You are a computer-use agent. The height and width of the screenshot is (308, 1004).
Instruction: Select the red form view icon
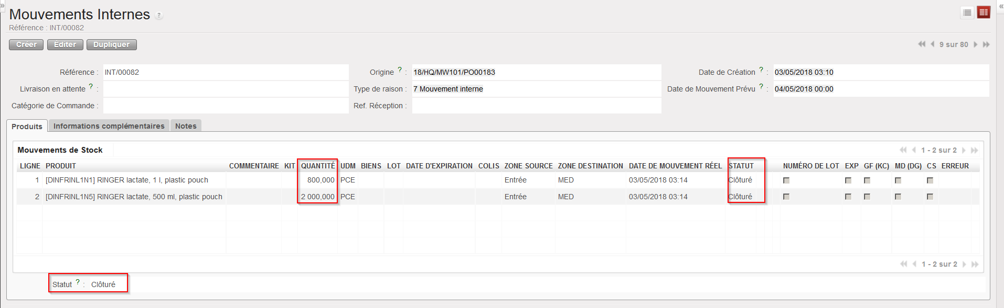pyautogui.click(x=984, y=13)
